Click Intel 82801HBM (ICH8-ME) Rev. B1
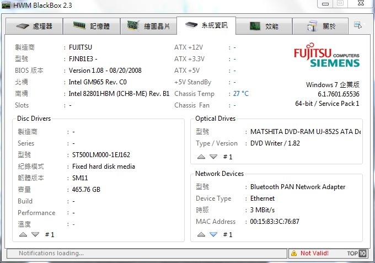Image resolution: width=375 pixels, height=263 pixels. tap(119, 94)
